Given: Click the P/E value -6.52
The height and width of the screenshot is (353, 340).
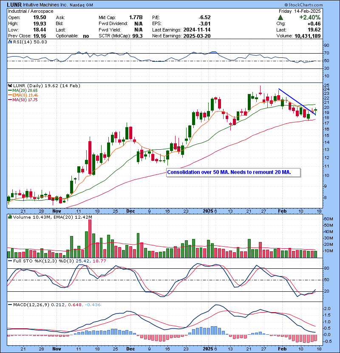Looking at the screenshot, I should click(x=204, y=17).
